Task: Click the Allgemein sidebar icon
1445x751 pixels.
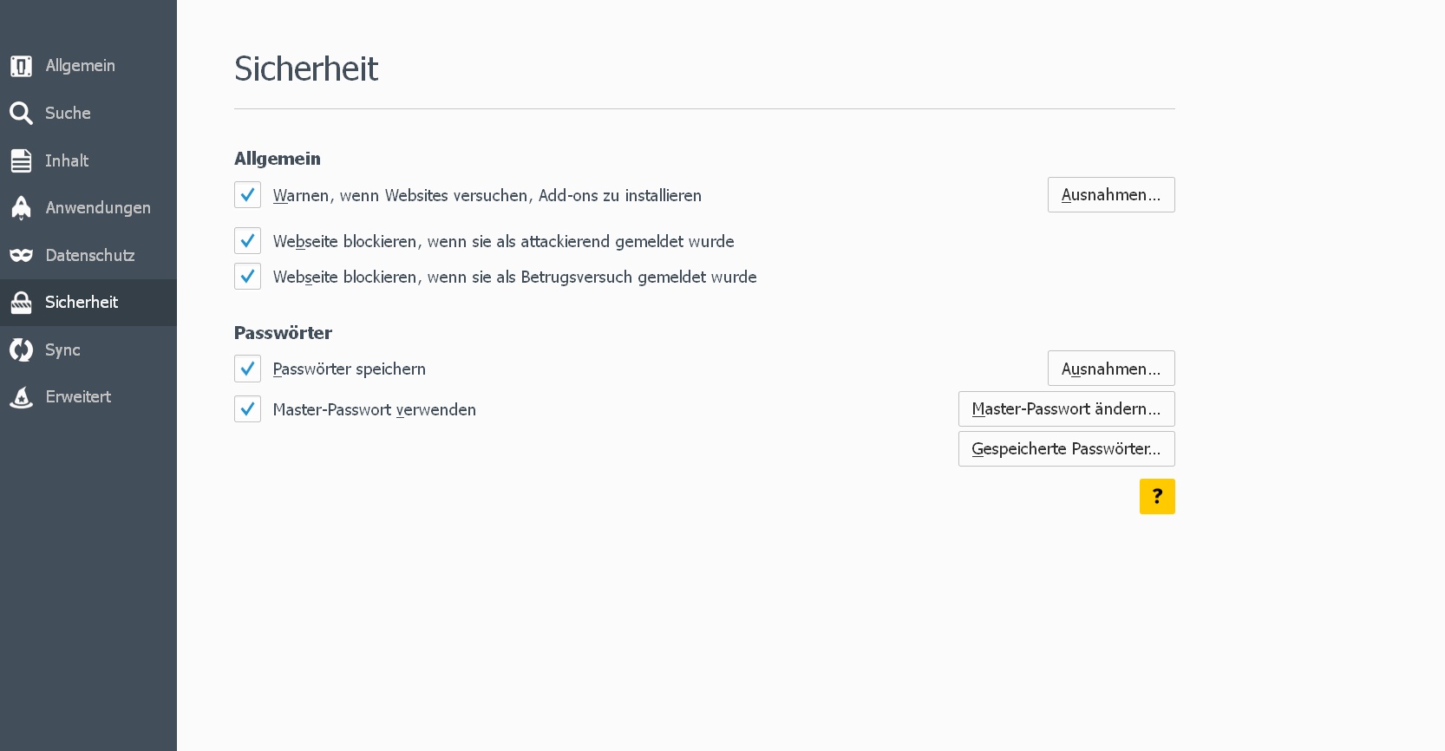Action: 22,66
